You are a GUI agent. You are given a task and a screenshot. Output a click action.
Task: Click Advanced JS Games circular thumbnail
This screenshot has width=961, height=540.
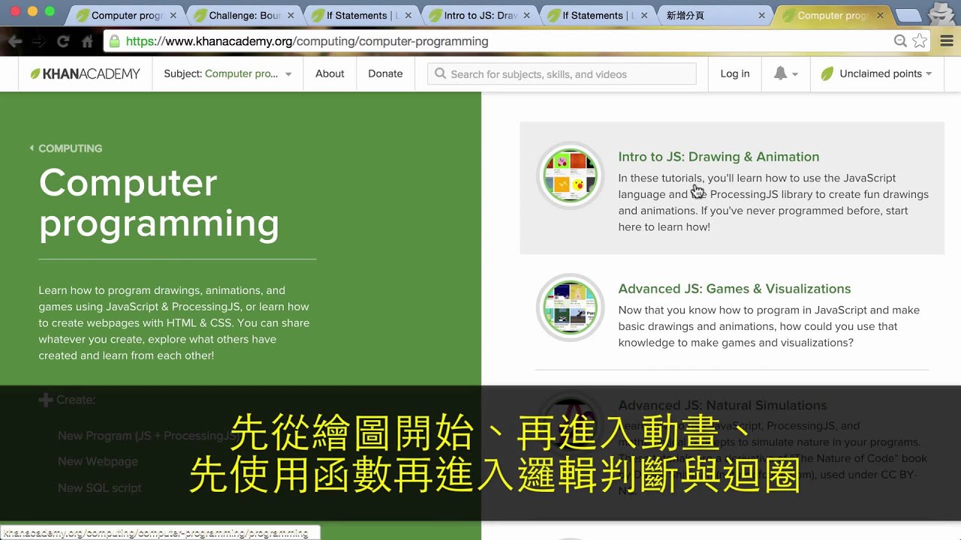pos(571,307)
